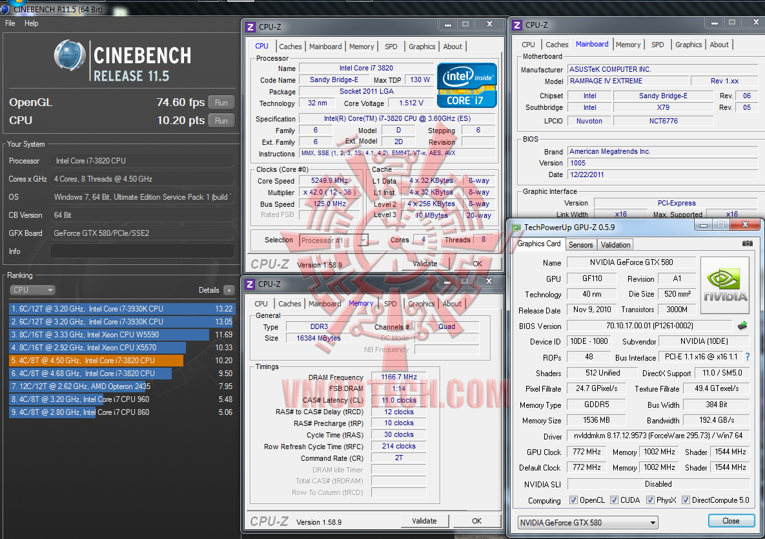Open the Ranking CPU dropdown
Image resolution: width=765 pixels, height=539 pixels.
(32, 290)
